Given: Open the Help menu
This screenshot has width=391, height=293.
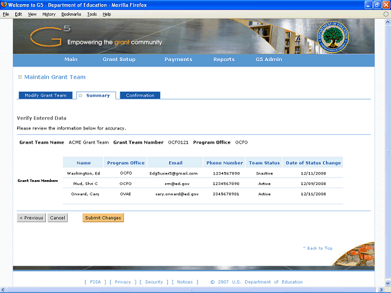Looking at the screenshot, I should click(107, 14).
